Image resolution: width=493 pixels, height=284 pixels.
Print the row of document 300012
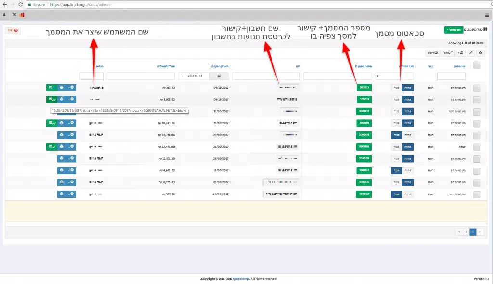click(x=62, y=88)
